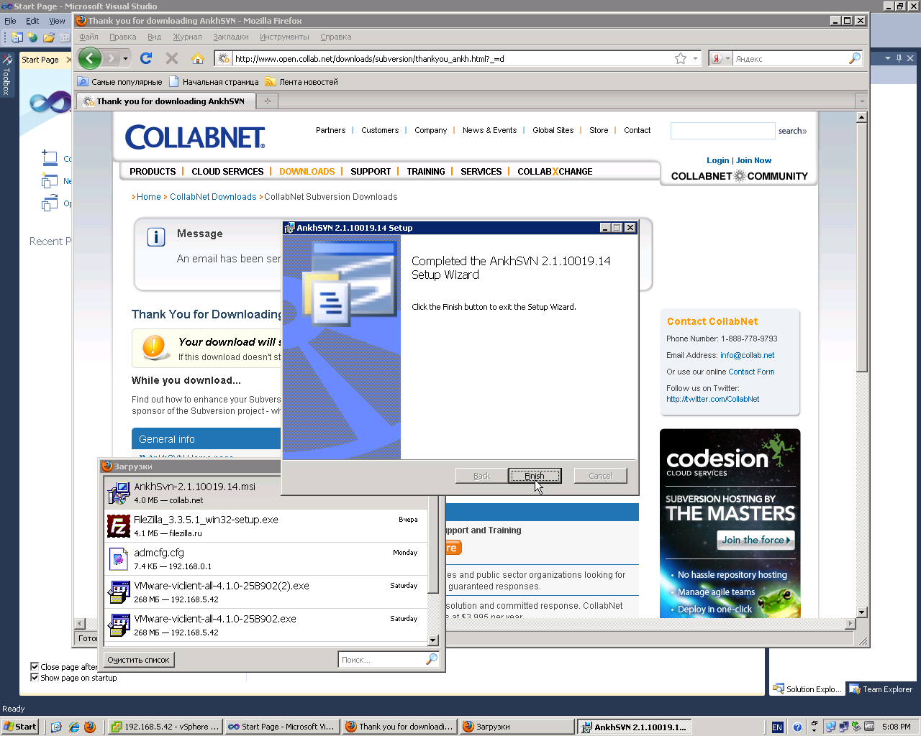Image resolution: width=921 pixels, height=736 pixels.
Task: Click the help question mark icon in the taskbar
Action: pos(797,727)
